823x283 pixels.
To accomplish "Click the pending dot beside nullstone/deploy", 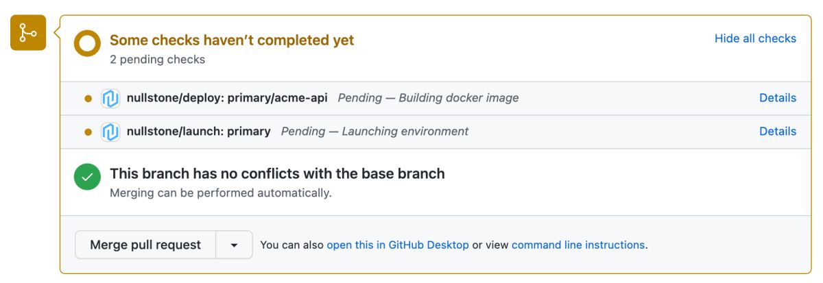I will (88, 98).
